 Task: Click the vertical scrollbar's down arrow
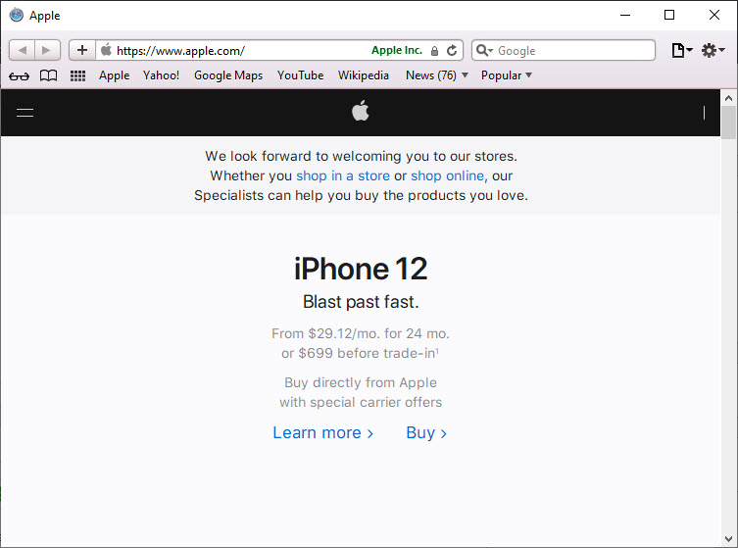coord(728,538)
